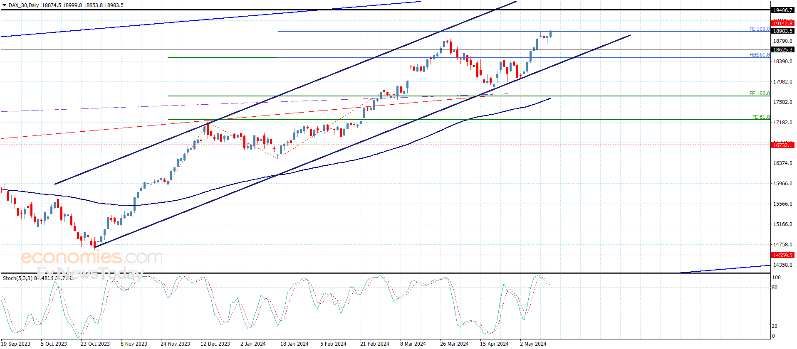Click the 23 Oct 2023 date label
Image resolution: width=797 pixels, height=349 pixels.
[95, 344]
